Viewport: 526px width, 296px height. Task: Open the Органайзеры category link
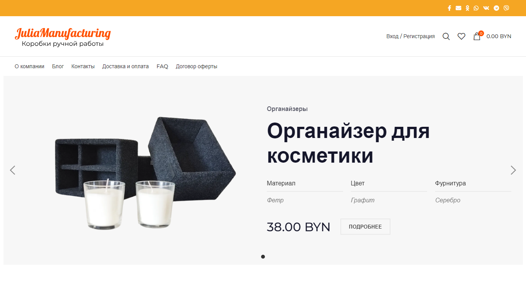point(287,109)
